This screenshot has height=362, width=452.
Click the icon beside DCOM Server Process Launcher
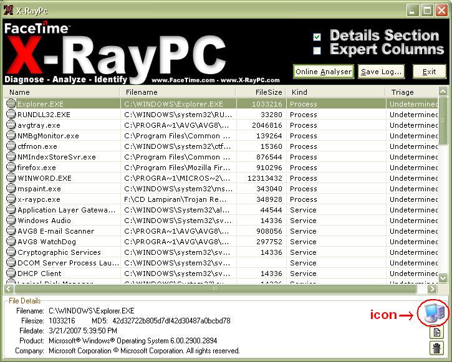pos(11,263)
